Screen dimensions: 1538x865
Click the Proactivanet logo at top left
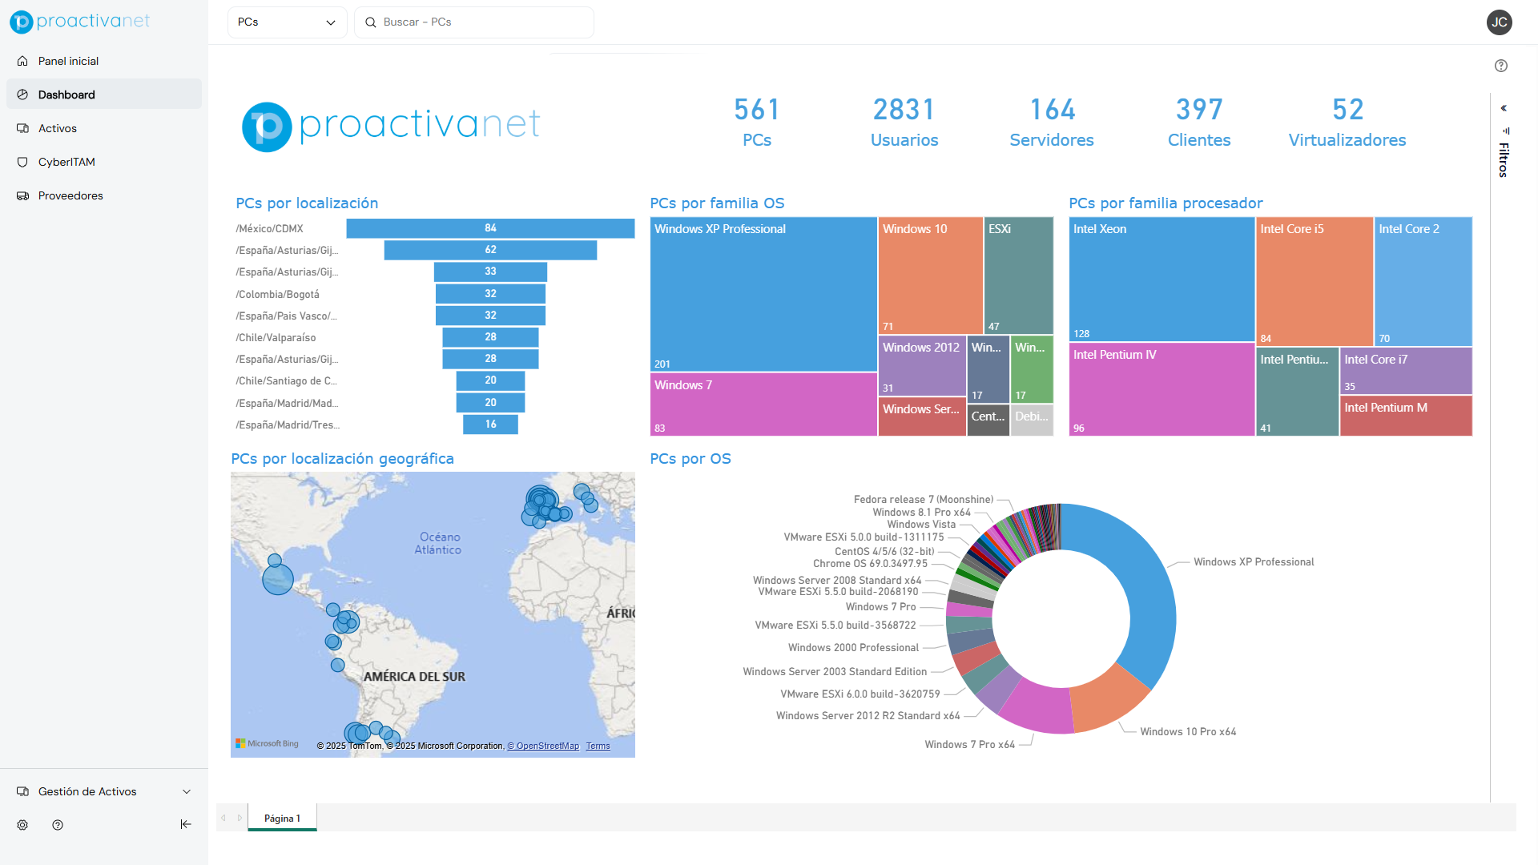(79, 22)
